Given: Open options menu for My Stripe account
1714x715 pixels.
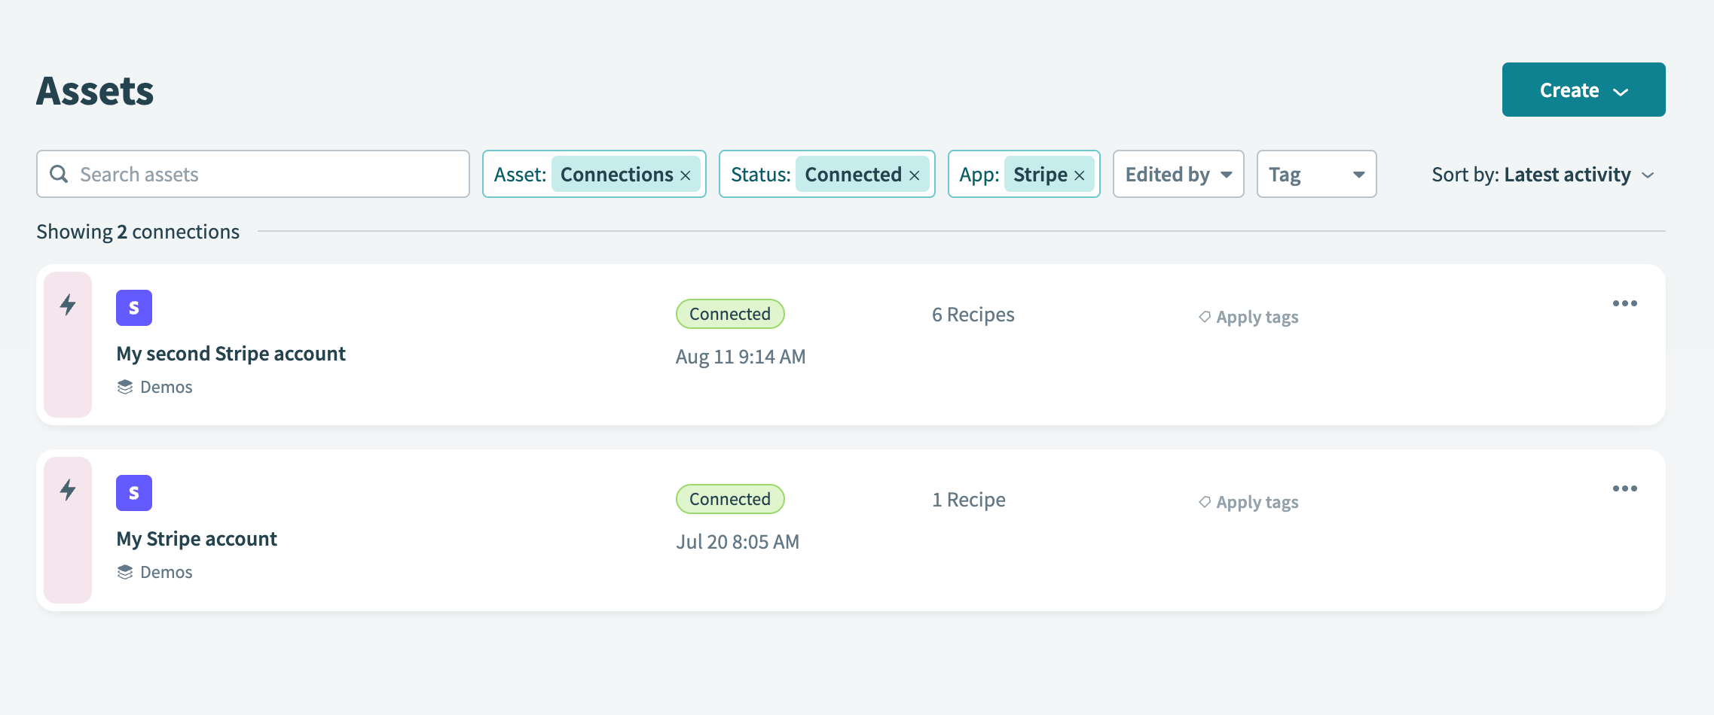Looking at the screenshot, I should coord(1625,488).
